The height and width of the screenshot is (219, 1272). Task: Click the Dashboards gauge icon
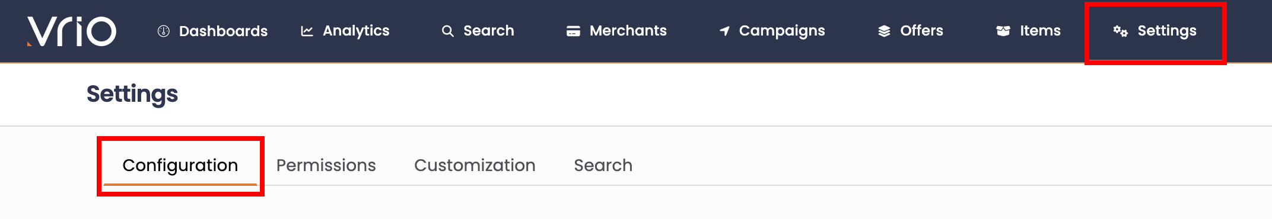tap(164, 31)
